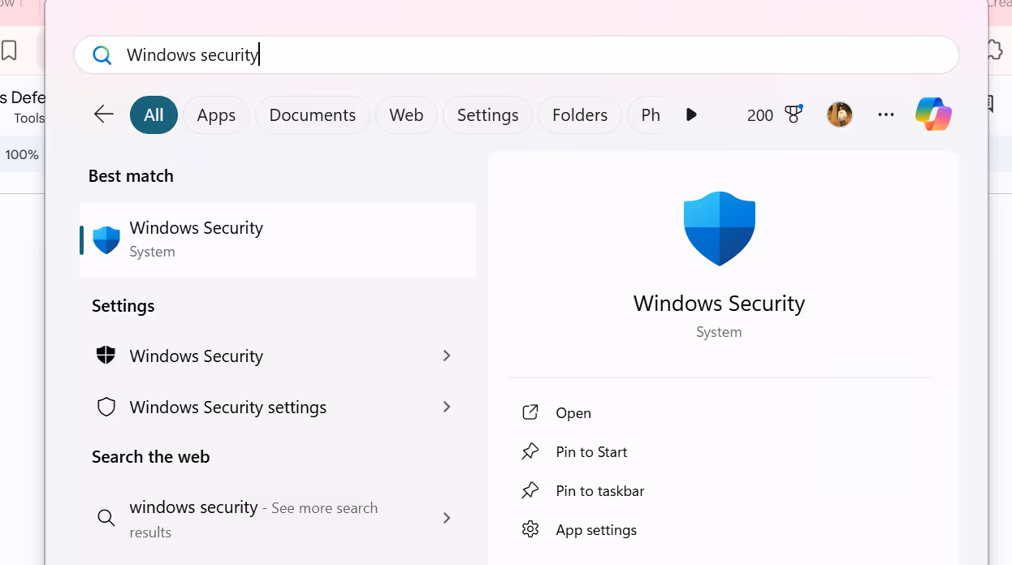1012x565 pixels.
Task: Click the 100% zoom value in background window
Action: click(22, 154)
